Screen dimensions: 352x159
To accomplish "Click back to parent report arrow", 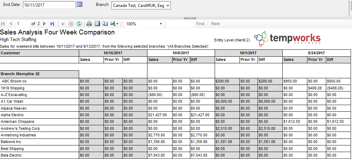I will coord(63,24).
